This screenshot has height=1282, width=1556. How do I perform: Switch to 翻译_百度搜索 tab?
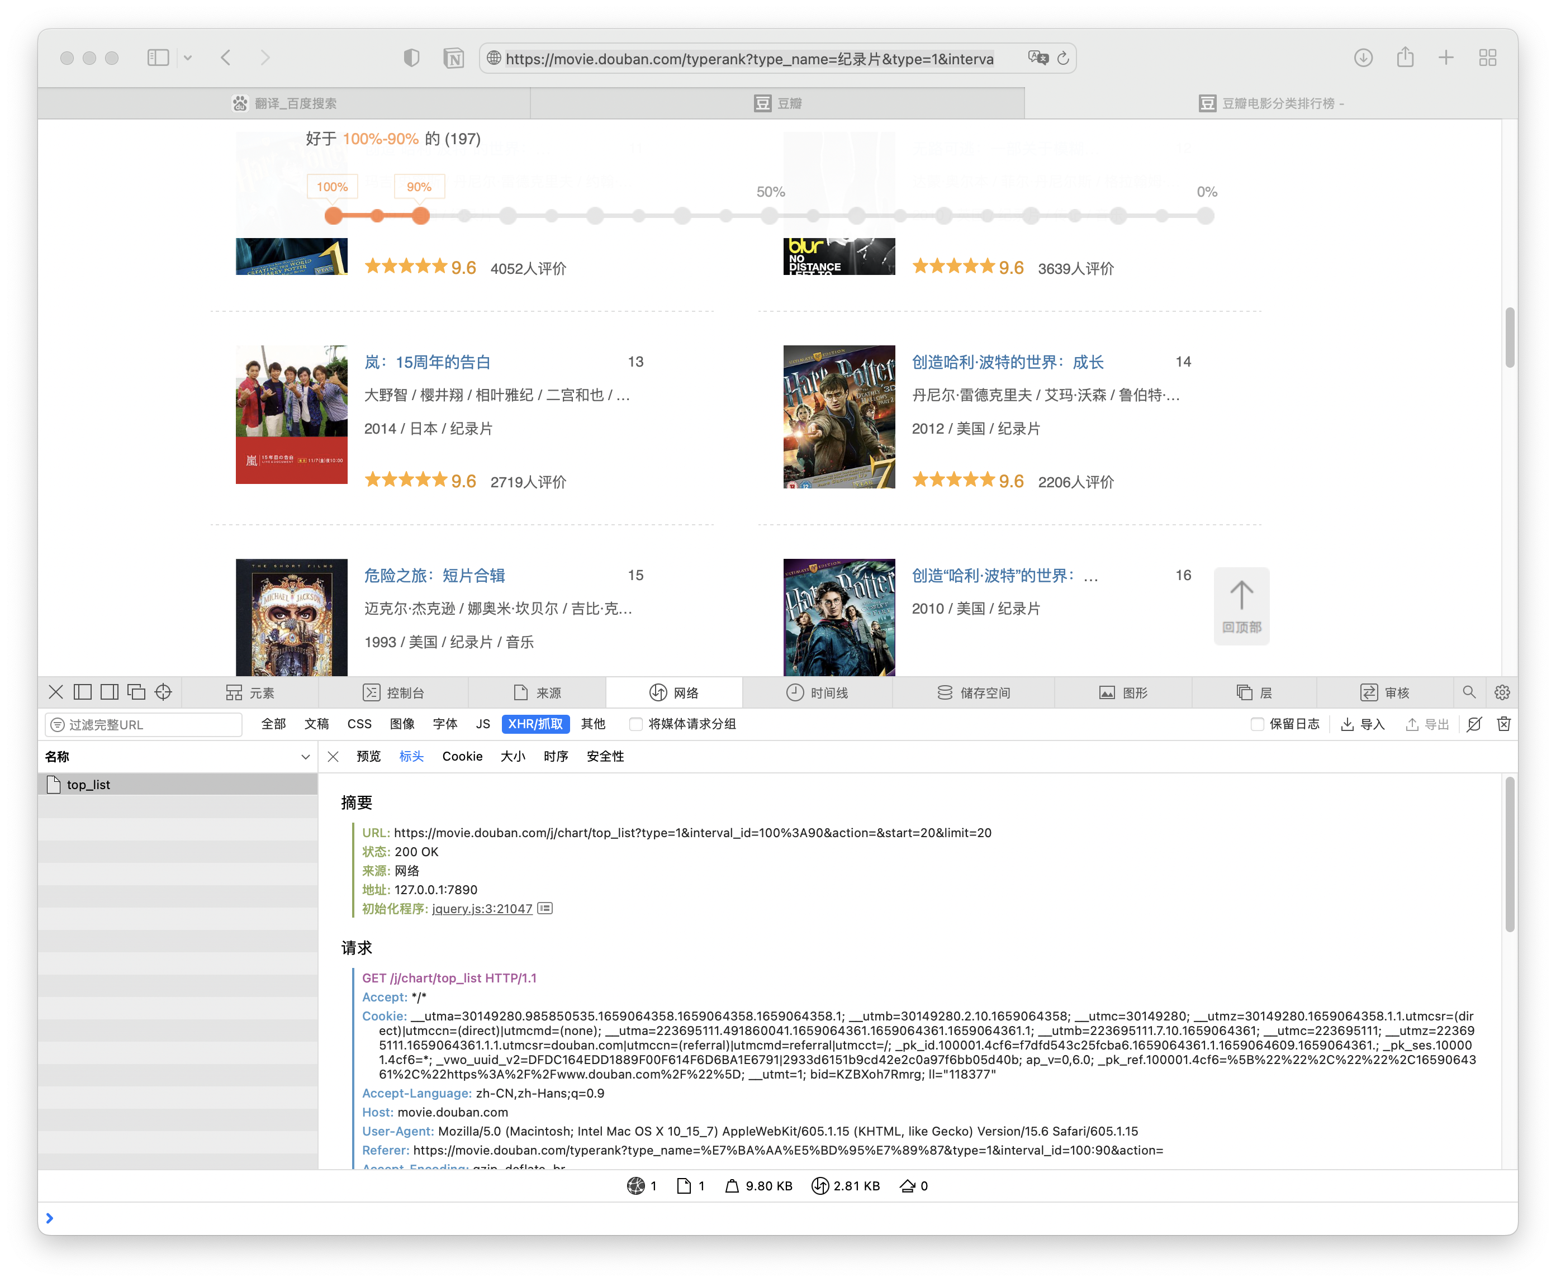point(284,103)
